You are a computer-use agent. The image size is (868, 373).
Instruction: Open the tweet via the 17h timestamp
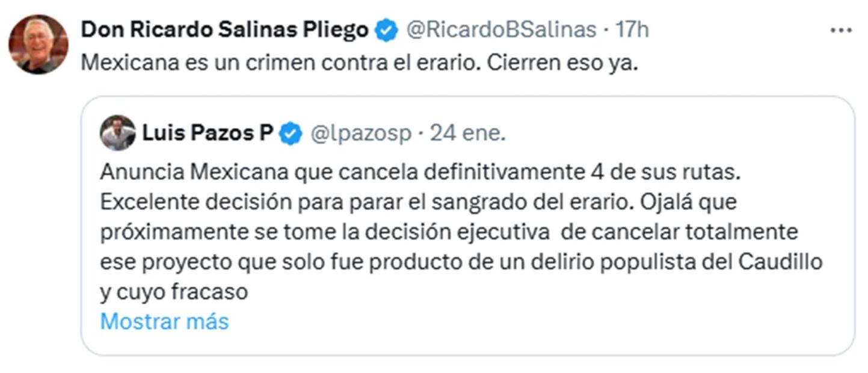632,29
